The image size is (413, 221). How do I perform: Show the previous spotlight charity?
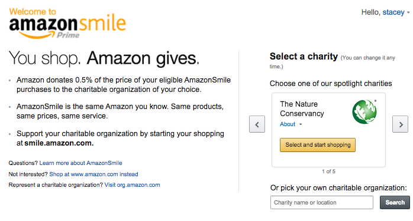257,124
